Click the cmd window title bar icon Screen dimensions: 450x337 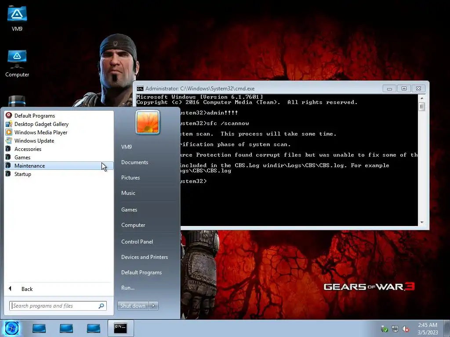140,89
